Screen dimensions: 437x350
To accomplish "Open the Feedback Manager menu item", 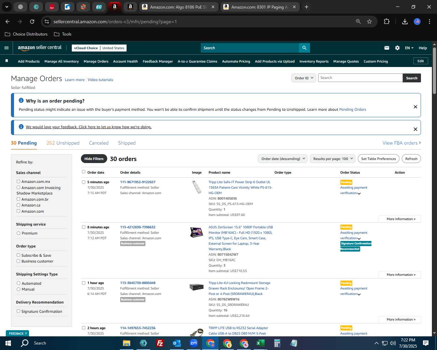I will pyautogui.click(x=158, y=62).
